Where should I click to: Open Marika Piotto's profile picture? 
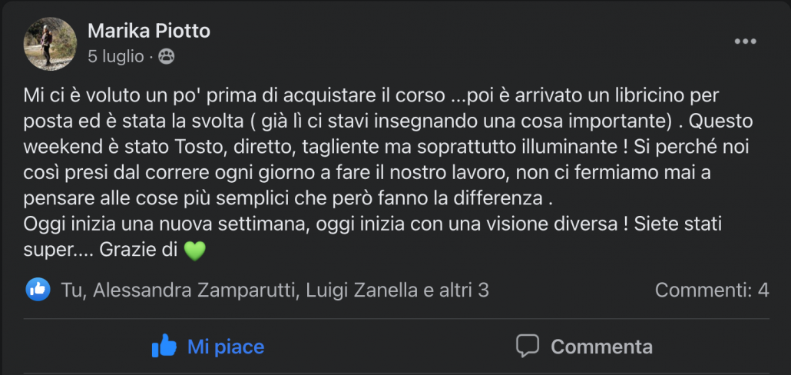pos(51,44)
